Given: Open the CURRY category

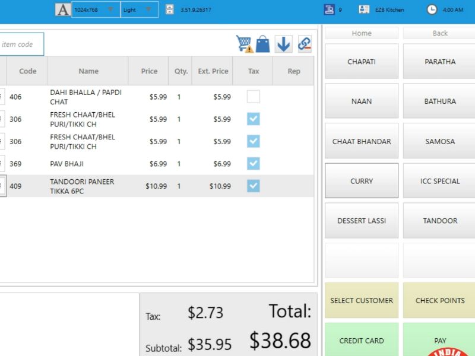Looking at the screenshot, I should (362, 181).
